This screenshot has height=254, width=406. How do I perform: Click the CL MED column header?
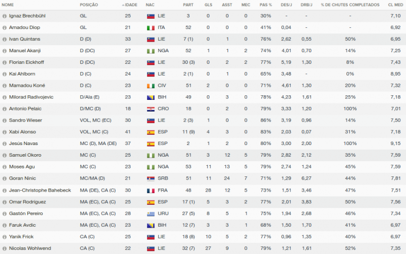(394, 5)
